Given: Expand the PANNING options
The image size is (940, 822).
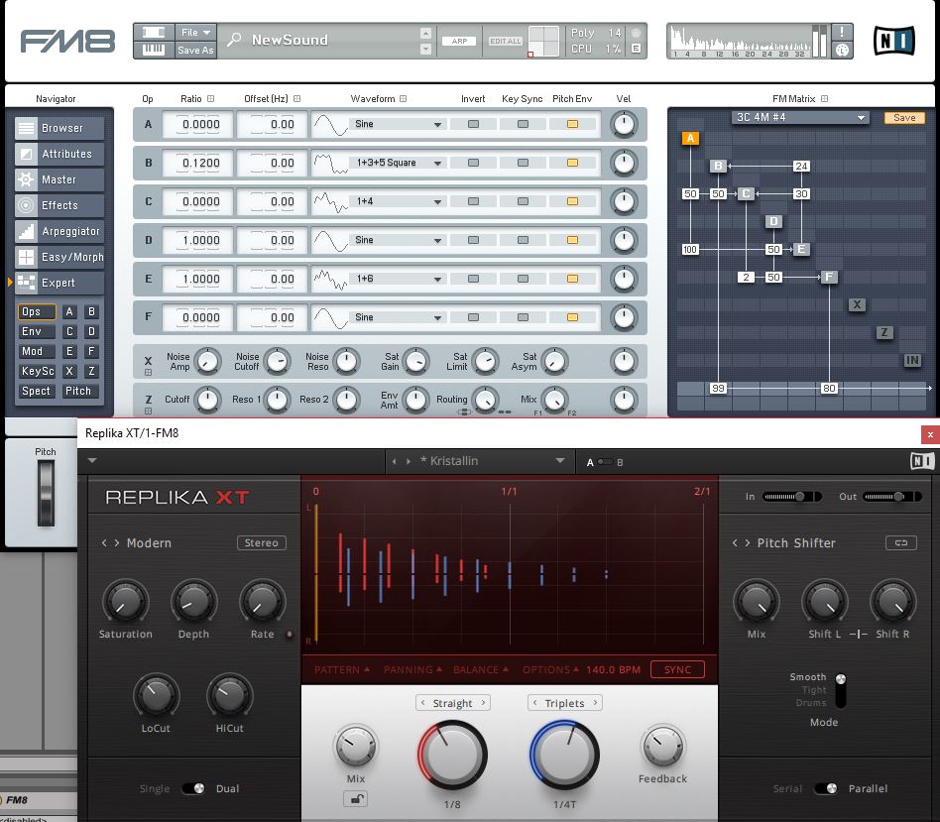Looking at the screenshot, I should click(x=413, y=669).
